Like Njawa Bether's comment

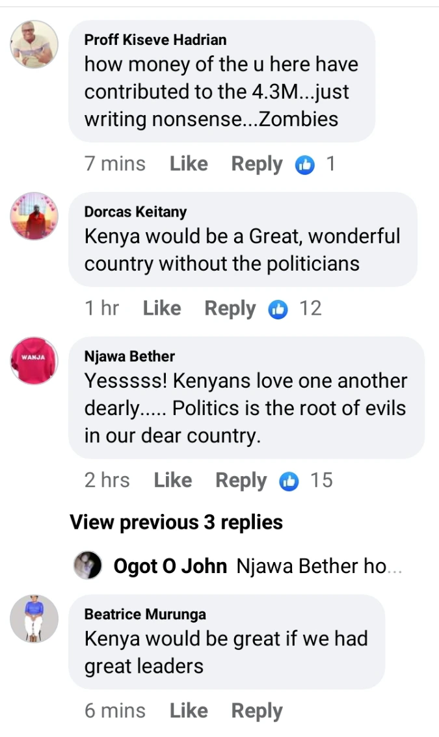[x=173, y=480]
